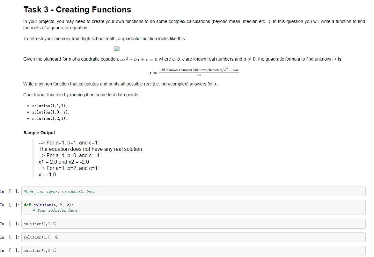Click the '#add your import statements here' comment
Screen dimensions: 374x257
click(x=59, y=191)
